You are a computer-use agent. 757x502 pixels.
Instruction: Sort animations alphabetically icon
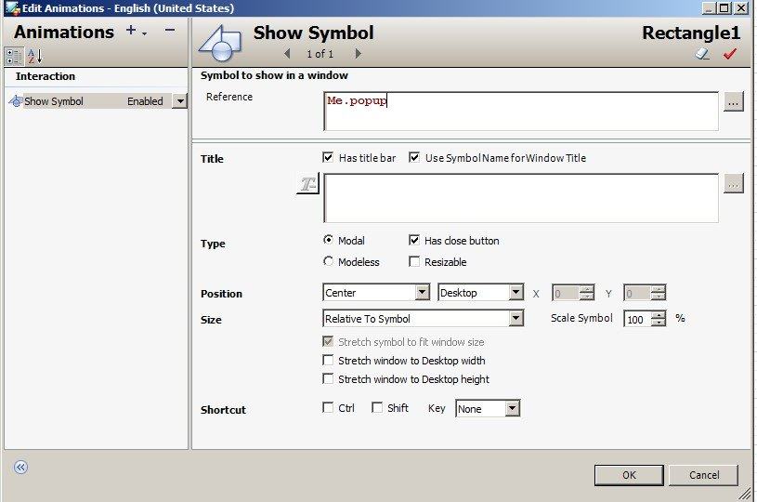pyautogui.click(x=34, y=56)
